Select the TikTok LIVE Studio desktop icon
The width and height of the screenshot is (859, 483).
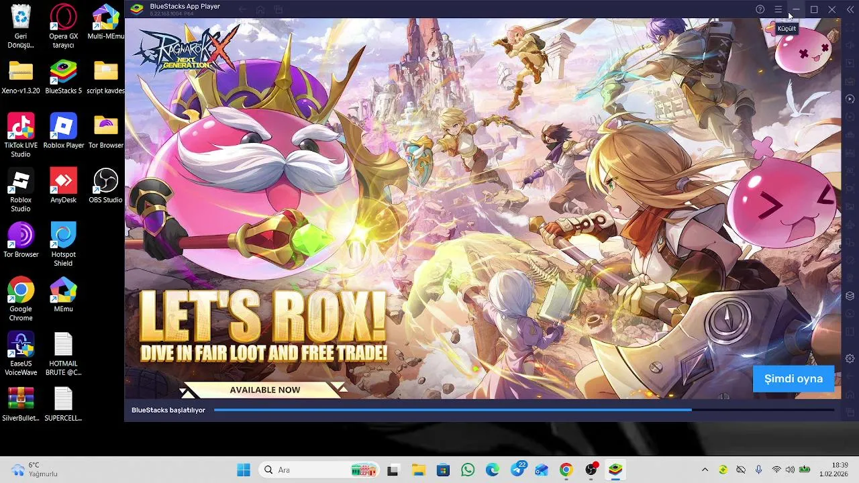pyautogui.click(x=21, y=136)
